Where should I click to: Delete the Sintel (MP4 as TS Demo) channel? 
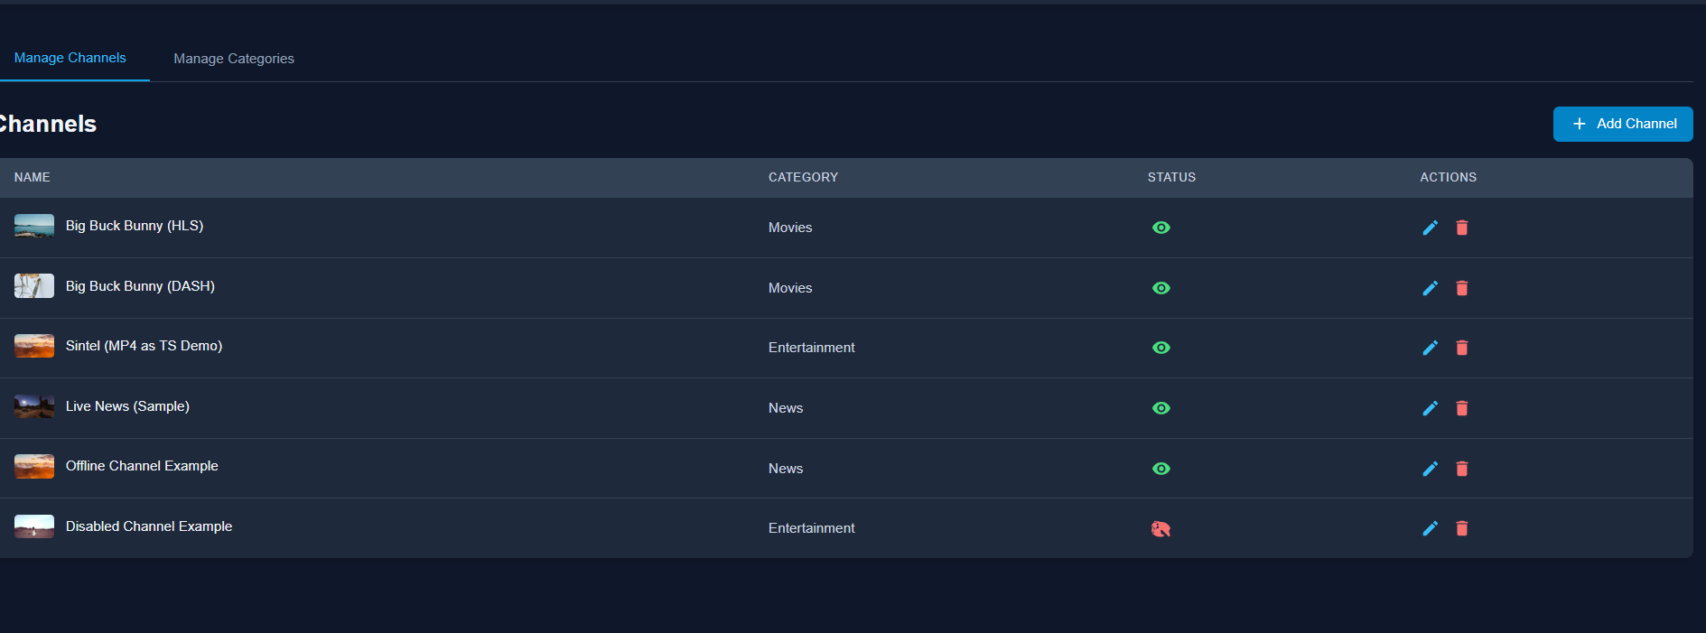pyautogui.click(x=1461, y=348)
